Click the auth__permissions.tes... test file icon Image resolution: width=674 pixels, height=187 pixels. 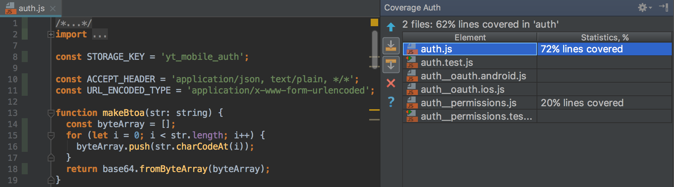[412, 116]
